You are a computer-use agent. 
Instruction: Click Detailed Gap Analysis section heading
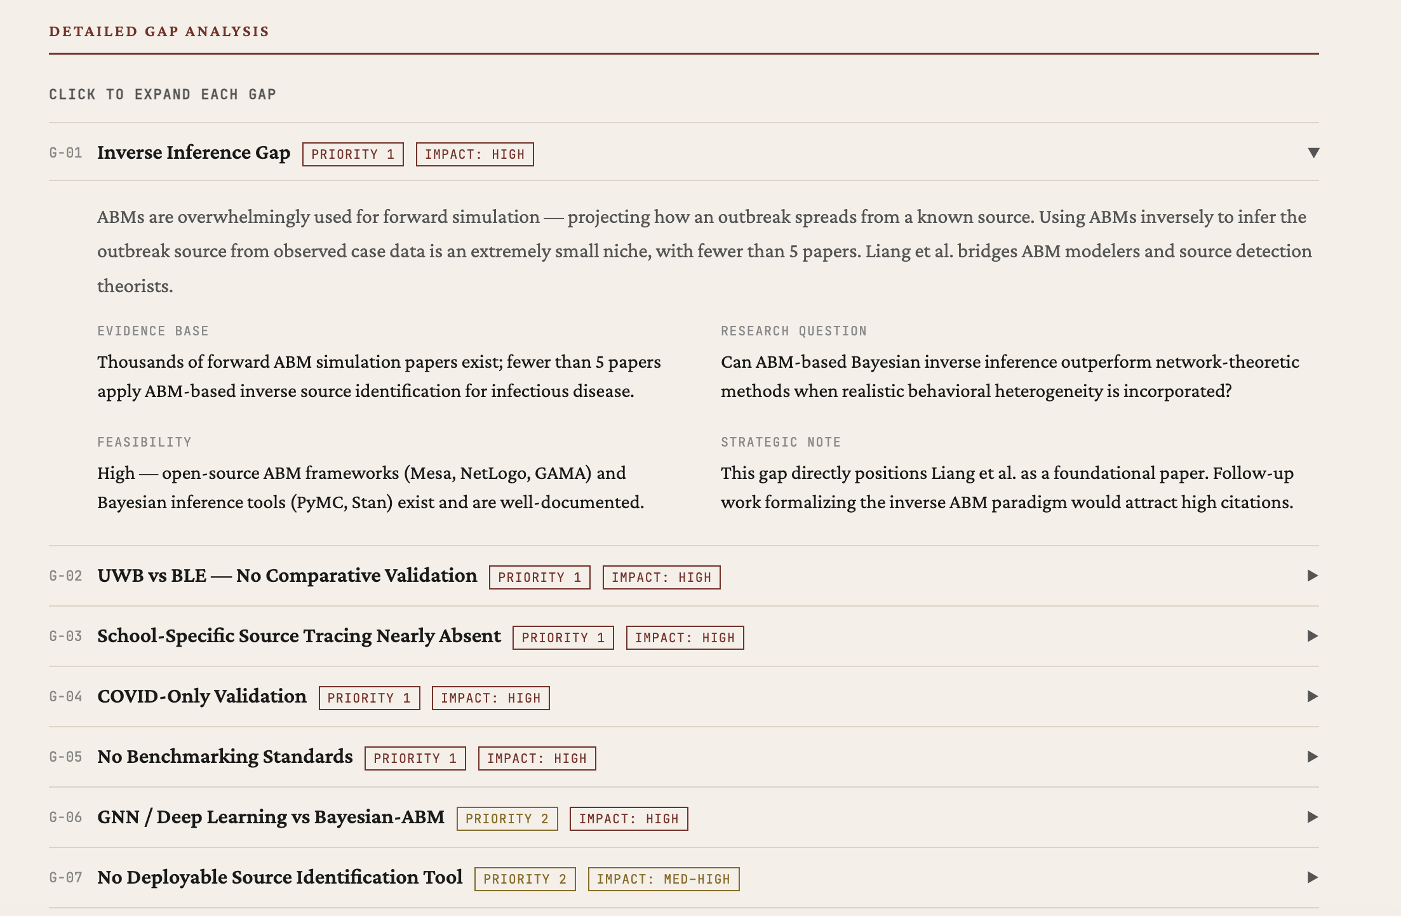tap(159, 31)
